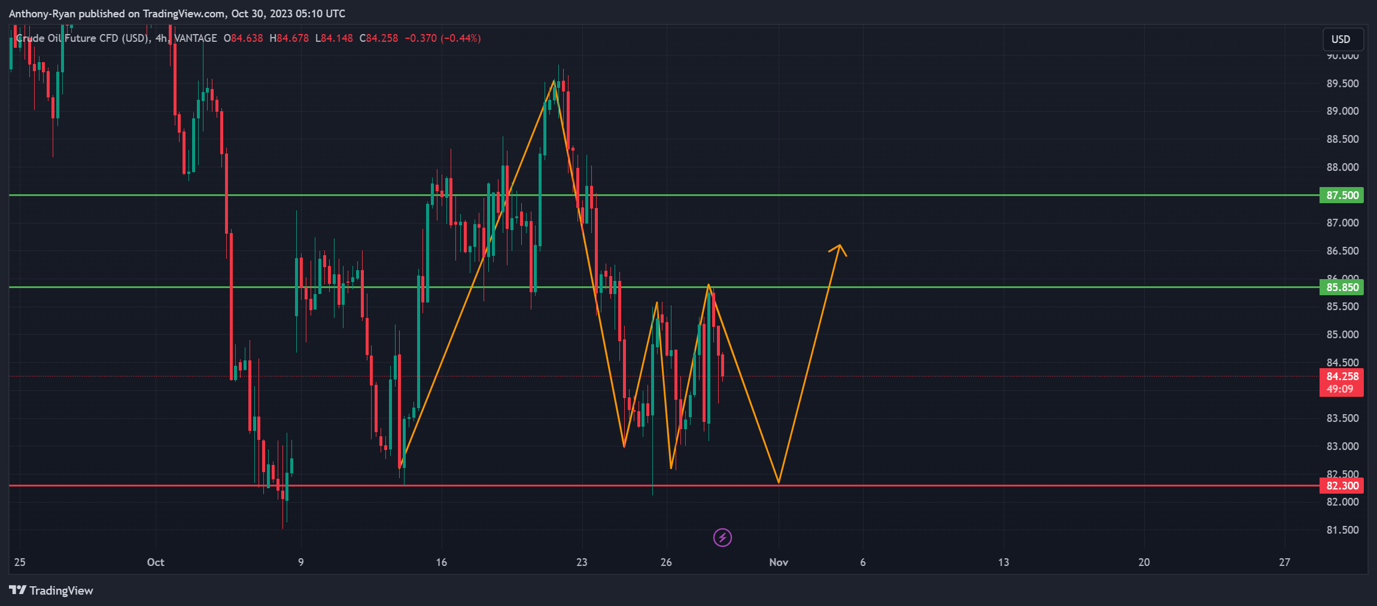Click the 6 date label on time axis

[863, 562]
